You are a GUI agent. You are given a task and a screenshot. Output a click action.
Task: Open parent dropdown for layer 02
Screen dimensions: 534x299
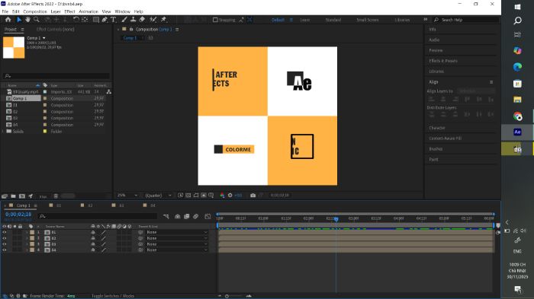point(176,238)
